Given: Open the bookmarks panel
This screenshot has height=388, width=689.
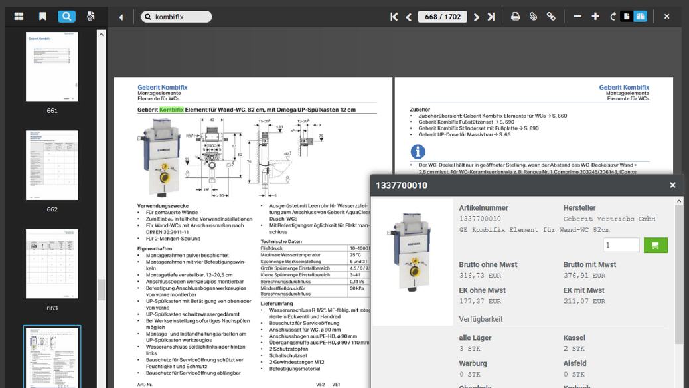Looking at the screenshot, I should [42, 16].
